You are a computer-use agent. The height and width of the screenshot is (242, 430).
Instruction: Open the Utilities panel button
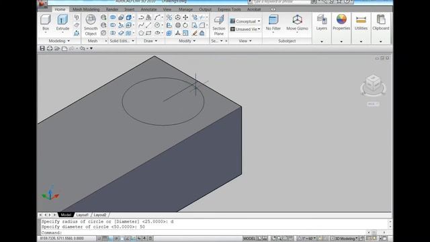[x=361, y=23]
